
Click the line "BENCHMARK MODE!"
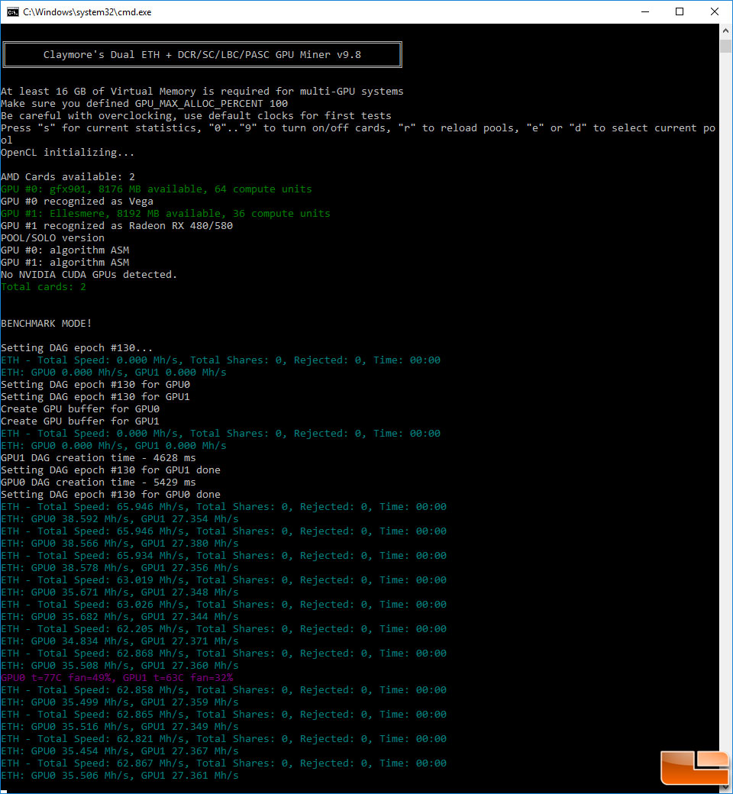point(47,323)
